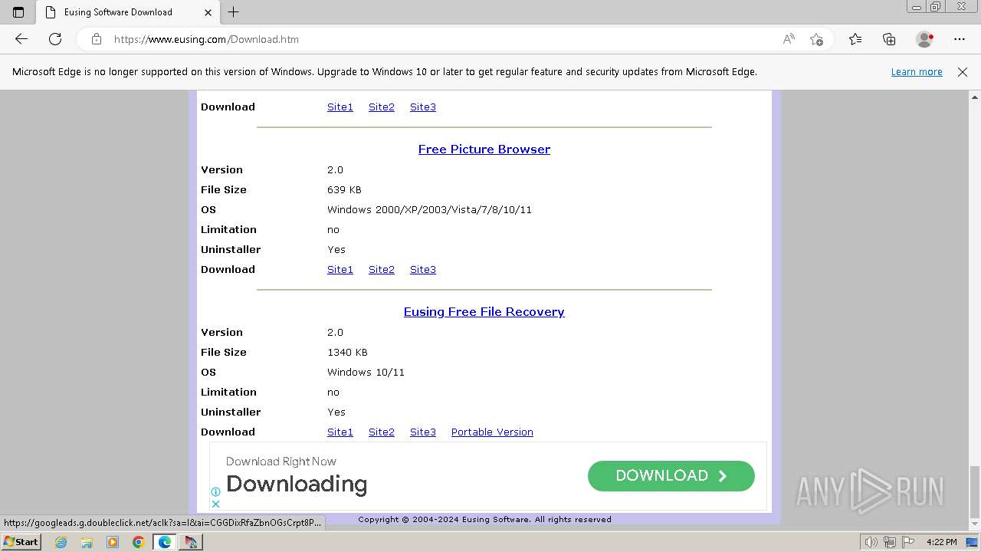Click the Show desktop button
The width and height of the screenshot is (981, 552).
(973, 542)
